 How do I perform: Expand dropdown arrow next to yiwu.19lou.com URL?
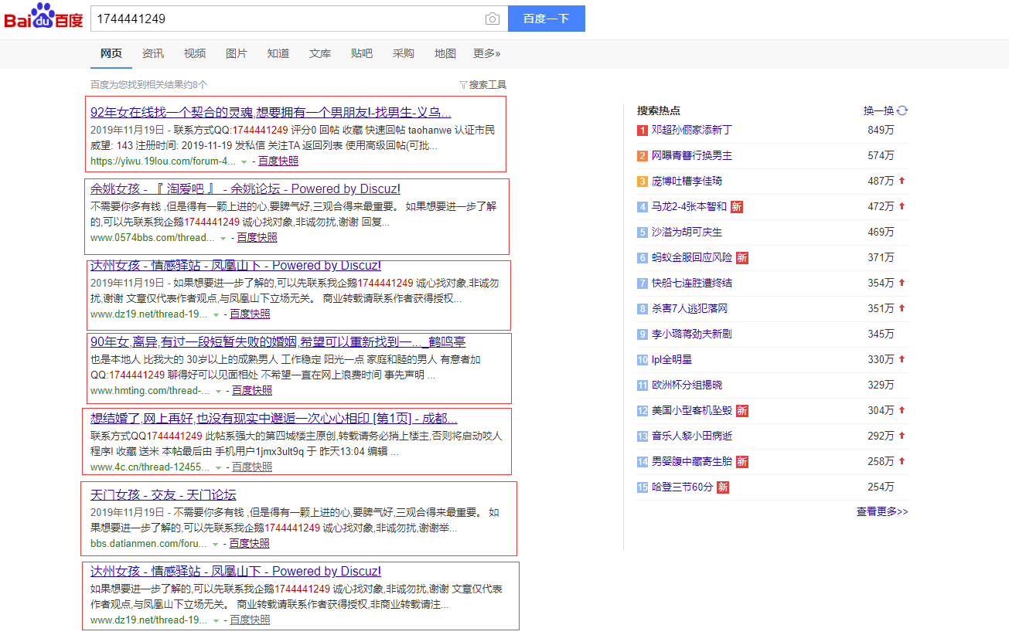244,161
